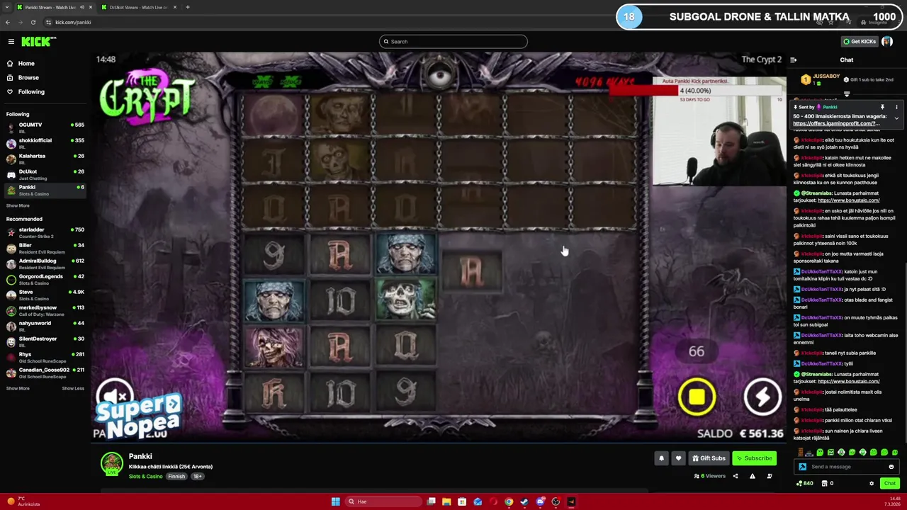Open Steam from taskbar
The height and width of the screenshot is (510, 907).
pyautogui.click(x=524, y=501)
